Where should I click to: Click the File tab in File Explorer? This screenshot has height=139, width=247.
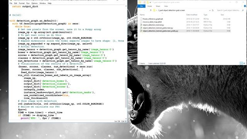(x=142, y=6)
